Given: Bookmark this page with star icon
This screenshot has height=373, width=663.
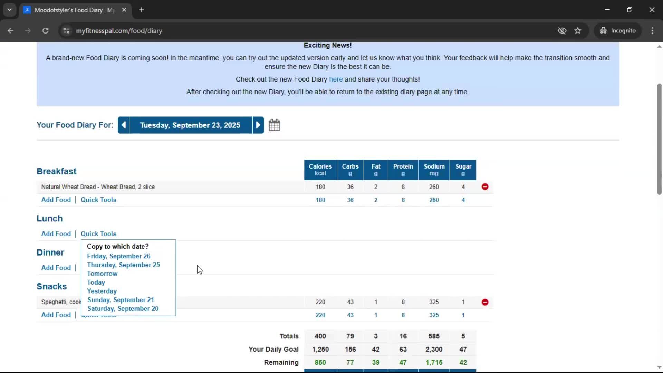Looking at the screenshot, I should (578, 31).
